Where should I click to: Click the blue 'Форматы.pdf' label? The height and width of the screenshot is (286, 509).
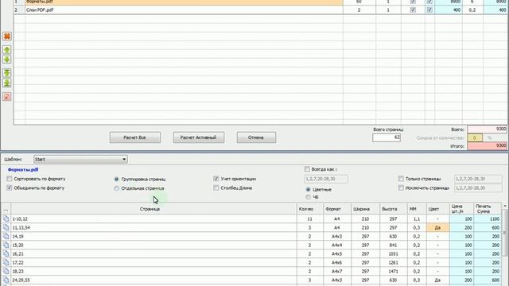(23, 169)
